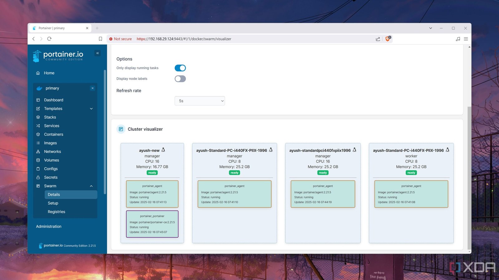Select the portainer_portainer container card on ayush-new
The width and height of the screenshot is (499, 280).
[x=152, y=224]
